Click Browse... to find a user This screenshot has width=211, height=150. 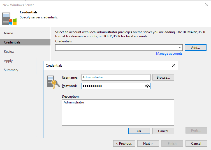pos(163,77)
